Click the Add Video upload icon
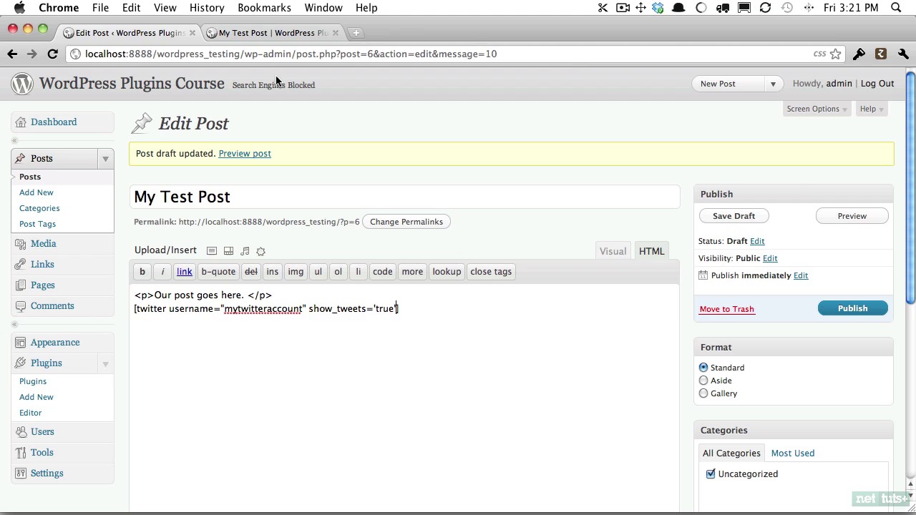The height and width of the screenshot is (515, 916). click(x=228, y=251)
